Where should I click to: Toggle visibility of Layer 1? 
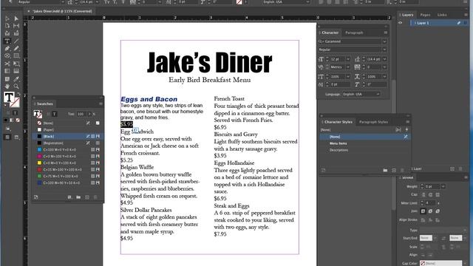coord(401,23)
